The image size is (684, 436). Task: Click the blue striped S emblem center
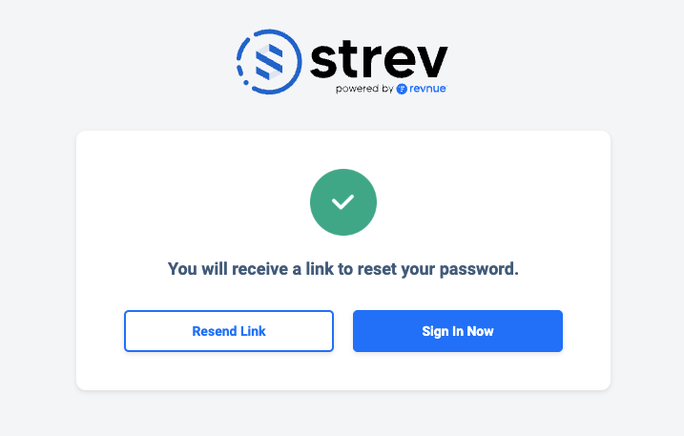coord(269,62)
